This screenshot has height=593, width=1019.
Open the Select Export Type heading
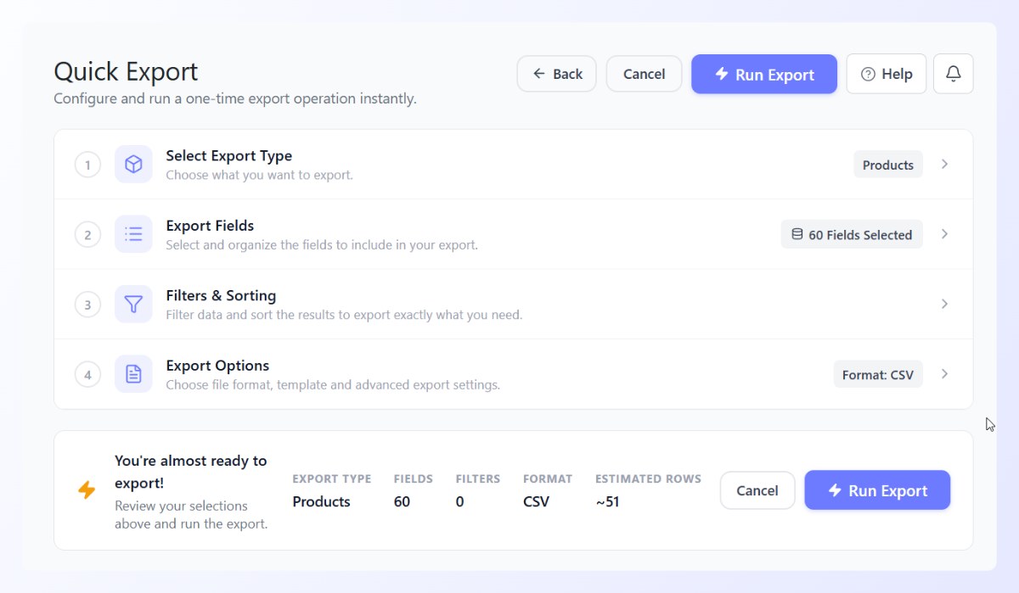[229, 155]
